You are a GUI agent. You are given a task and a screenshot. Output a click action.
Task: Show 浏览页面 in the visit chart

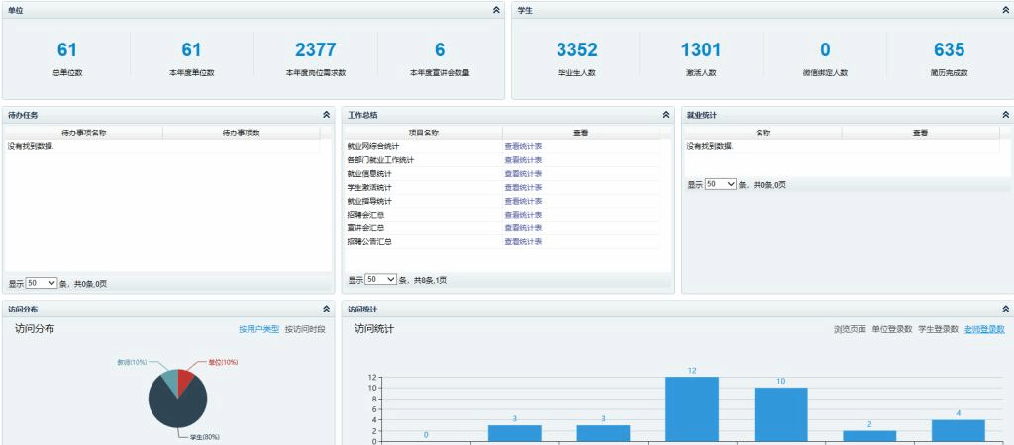(850, 329)
